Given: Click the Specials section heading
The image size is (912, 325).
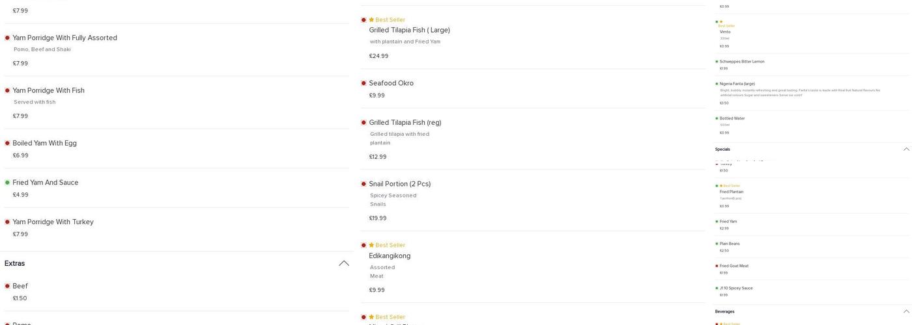Looking at the screenshot, I should pos(722,149).
